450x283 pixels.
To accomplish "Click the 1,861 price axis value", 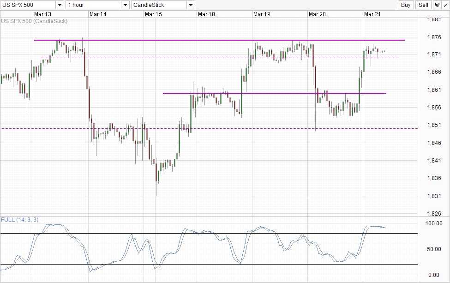I will pos(434,90).
